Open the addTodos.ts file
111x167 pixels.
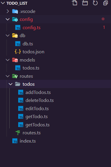coord(38,92)
